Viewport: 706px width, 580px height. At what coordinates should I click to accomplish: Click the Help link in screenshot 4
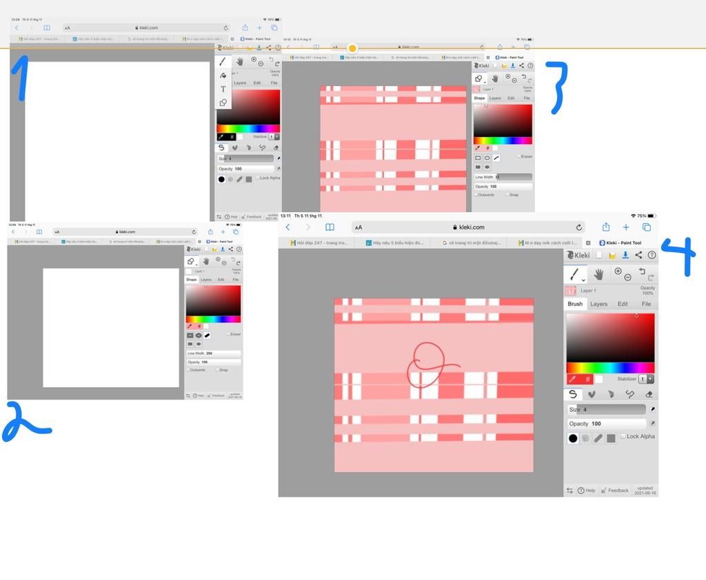pos(587,490)
